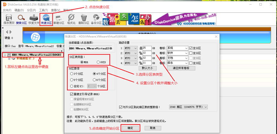Click the Delete Partition (删除分区) icon

pyautogui.click(x=84, y=20)
